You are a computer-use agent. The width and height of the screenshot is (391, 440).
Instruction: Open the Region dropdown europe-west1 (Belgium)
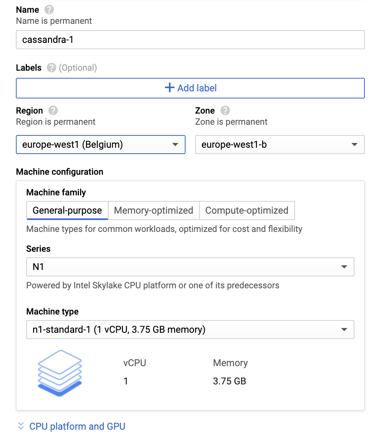[x=100, y=145]
